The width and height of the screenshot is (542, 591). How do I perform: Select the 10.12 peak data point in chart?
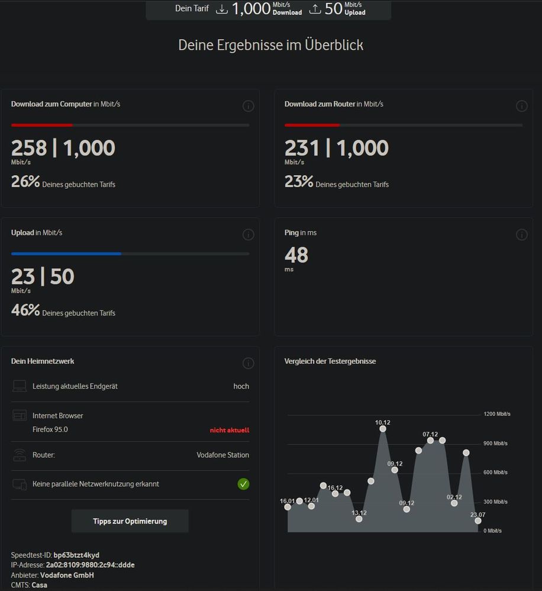(383, 428)
